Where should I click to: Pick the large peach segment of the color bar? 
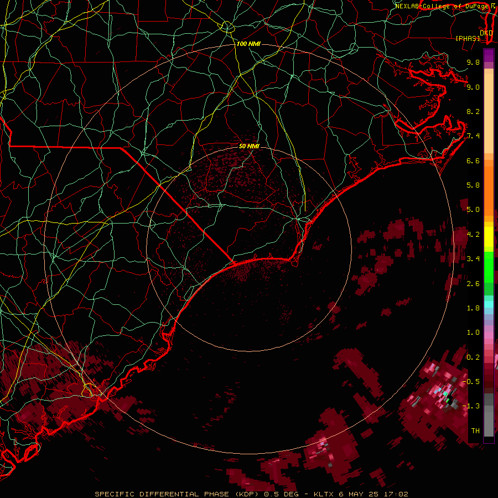(489, 113)
